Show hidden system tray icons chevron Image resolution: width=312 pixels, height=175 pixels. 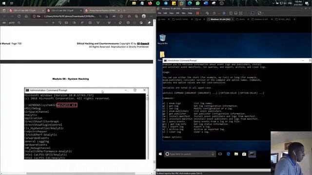coord(273,3)
